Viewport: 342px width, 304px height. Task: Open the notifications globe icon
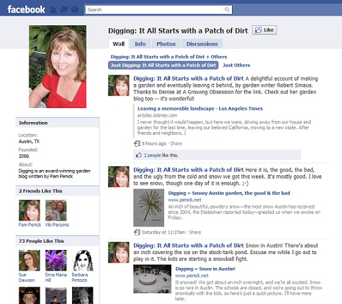(75, 9)
